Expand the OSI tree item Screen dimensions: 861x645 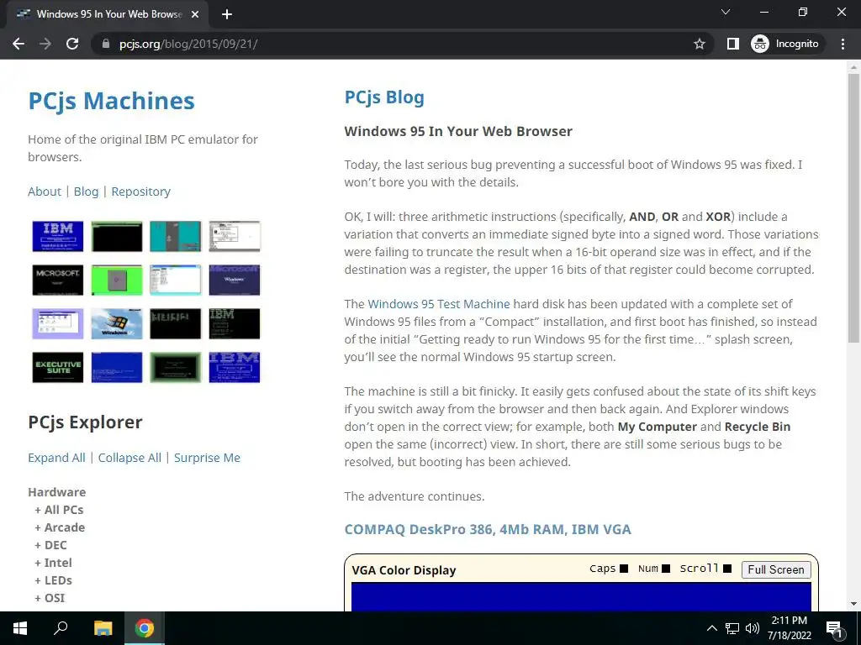coord(50,598)
